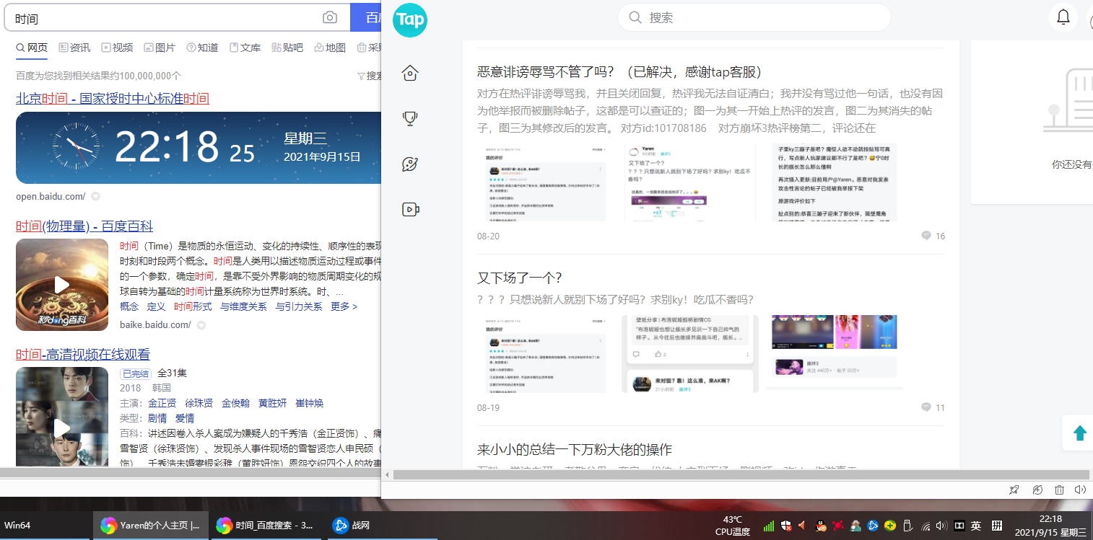Expand 更多 links under the Baike result
Viewport: 1093px width, 540px height.
tap(344, 306)
